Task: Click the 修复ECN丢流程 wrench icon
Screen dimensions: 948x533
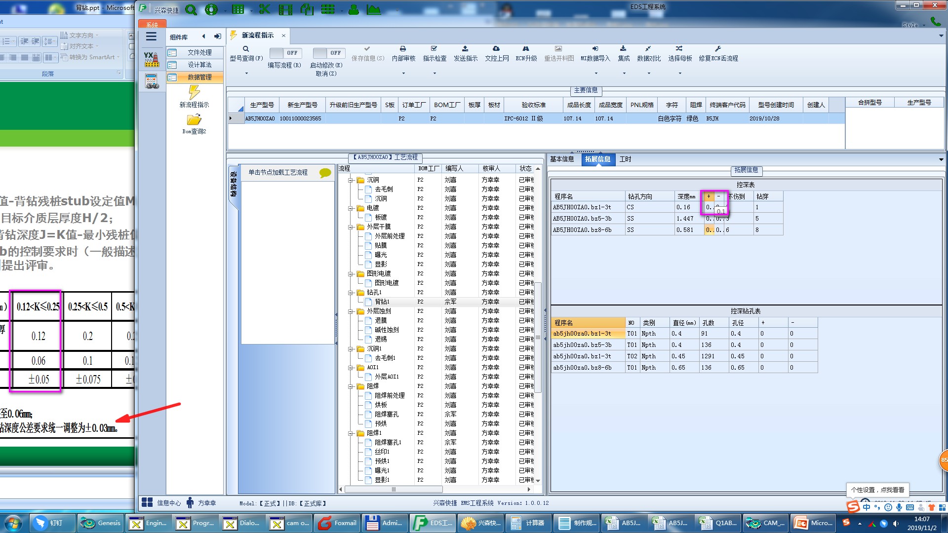Action: 718,49
